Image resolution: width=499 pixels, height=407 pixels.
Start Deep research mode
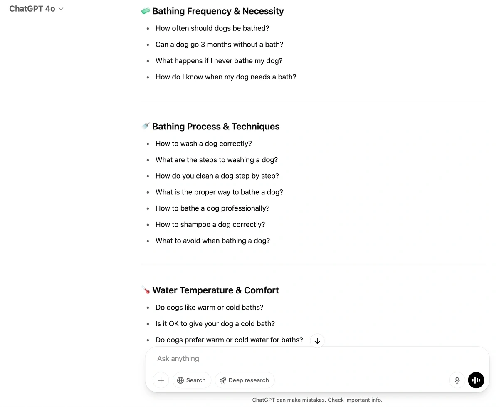point(245,380)
